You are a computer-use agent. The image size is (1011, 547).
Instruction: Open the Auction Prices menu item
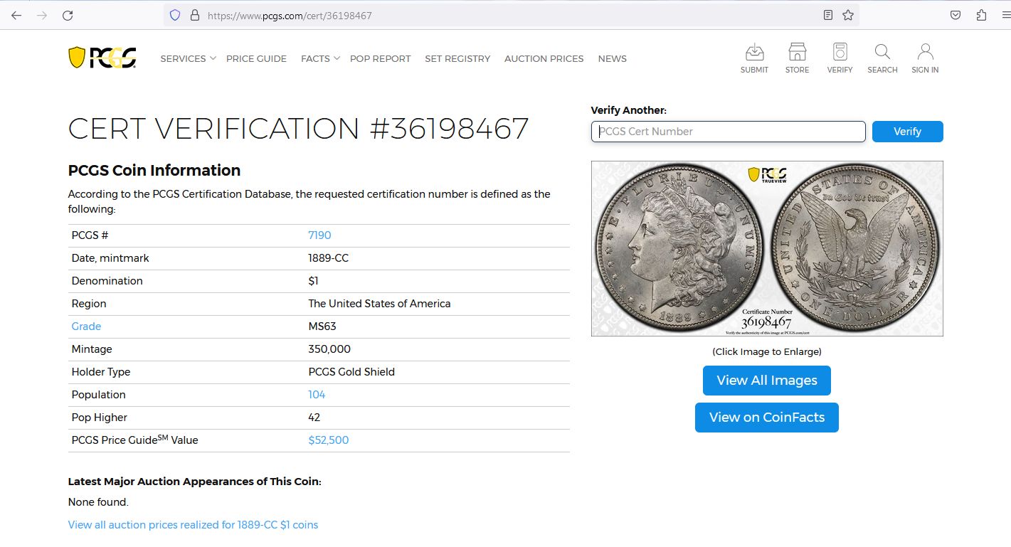pyautogui.click(x=544, y=59)
